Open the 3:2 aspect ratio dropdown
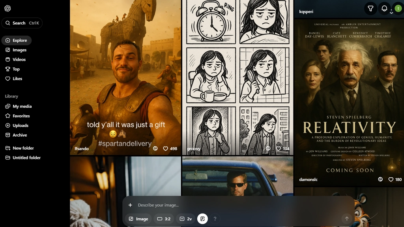404x227 pixels. (x=164, y=219)
